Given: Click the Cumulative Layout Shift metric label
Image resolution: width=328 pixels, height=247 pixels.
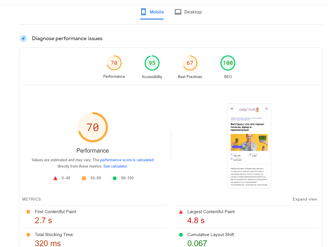Looking at the screenshot, I should (210, 235).
